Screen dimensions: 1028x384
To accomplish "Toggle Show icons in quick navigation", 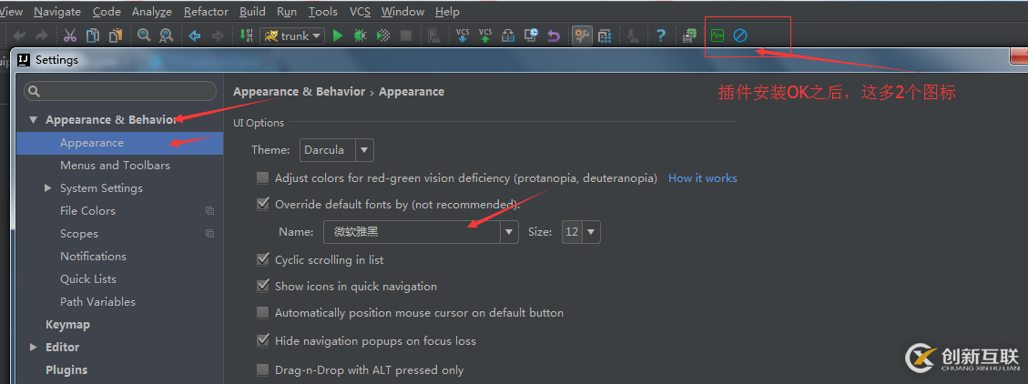I will click(x=262, y=286).
